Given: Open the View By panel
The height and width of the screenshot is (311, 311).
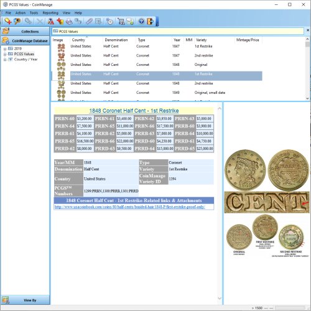Looking at the screenshot, I should point(25,300).
